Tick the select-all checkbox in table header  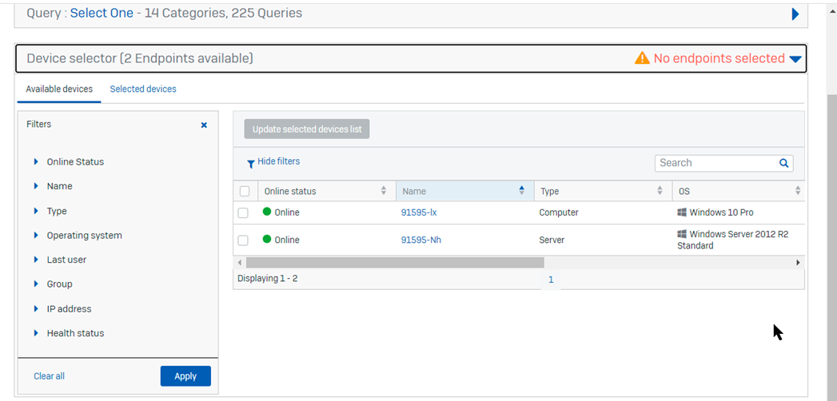pos(245,191)
